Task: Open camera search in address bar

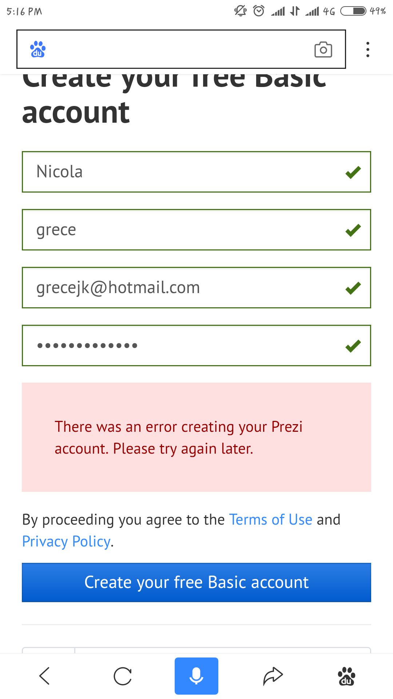Action: tap(323, 50)
